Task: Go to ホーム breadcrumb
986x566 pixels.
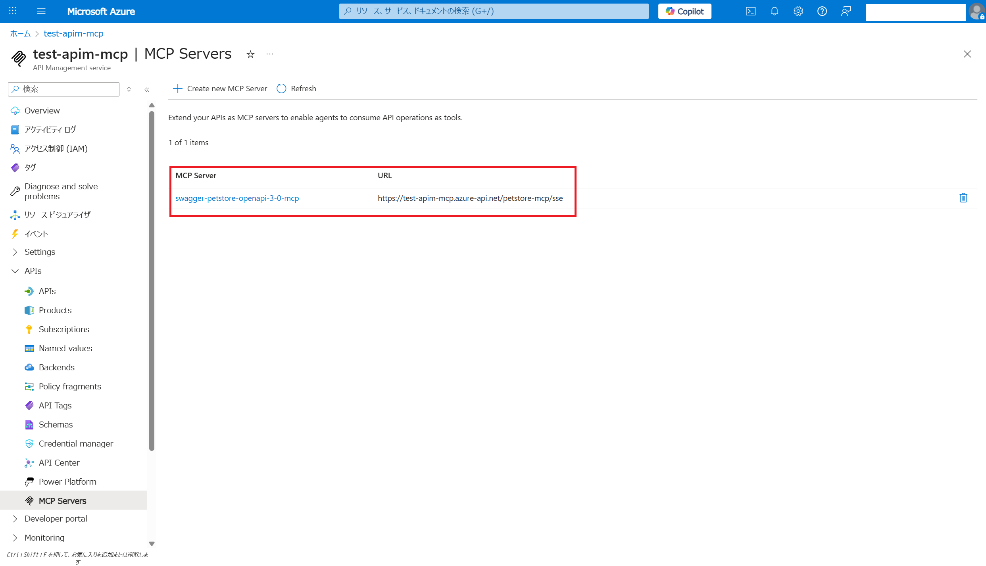Action: tap(20, 33)
